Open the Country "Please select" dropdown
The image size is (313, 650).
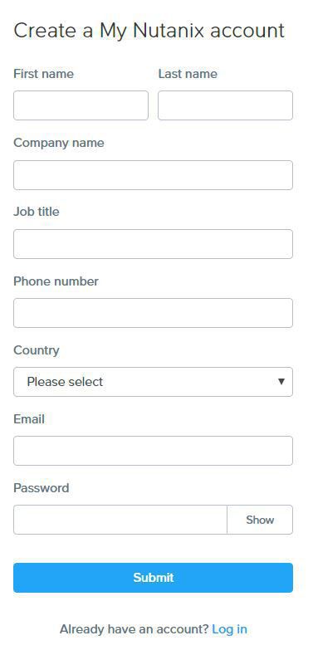tap(153, 382)
